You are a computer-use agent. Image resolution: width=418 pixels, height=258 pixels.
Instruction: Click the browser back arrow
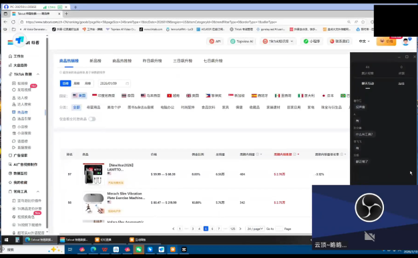coord(5,22)
